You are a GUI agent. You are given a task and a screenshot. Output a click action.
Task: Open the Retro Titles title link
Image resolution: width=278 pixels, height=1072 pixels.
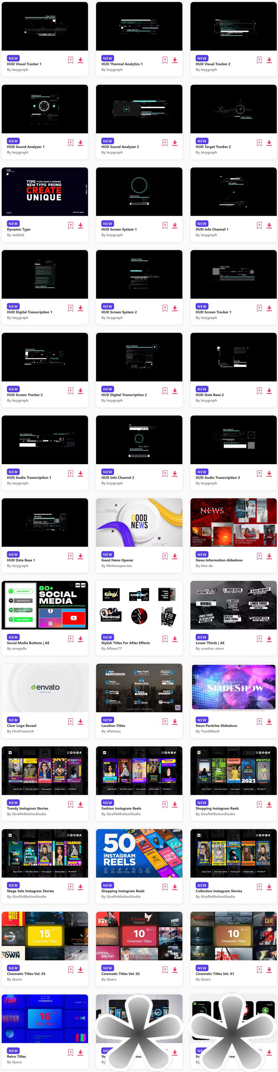click(x=16, y=1056)
